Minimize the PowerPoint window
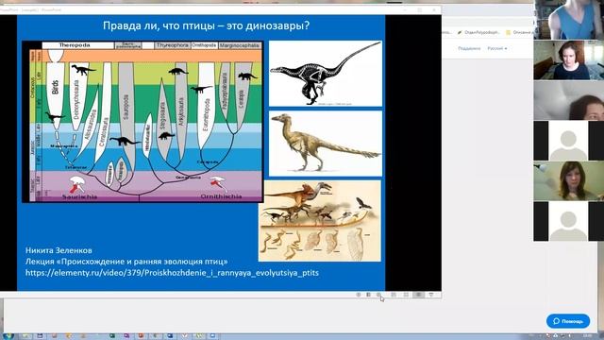The width and height of the screenshot is (604, 340). (405, 9)
